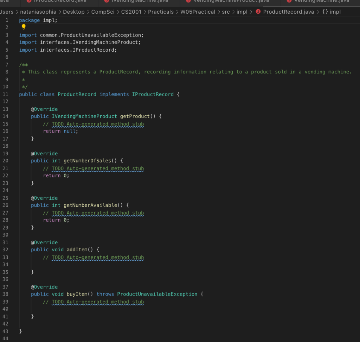
Task: Click the 'implements' keyword on line 11
Action: tap(114, 94)
